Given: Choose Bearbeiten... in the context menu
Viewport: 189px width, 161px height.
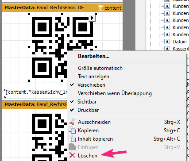Looking at the screenshot, I should coord(93,56).
